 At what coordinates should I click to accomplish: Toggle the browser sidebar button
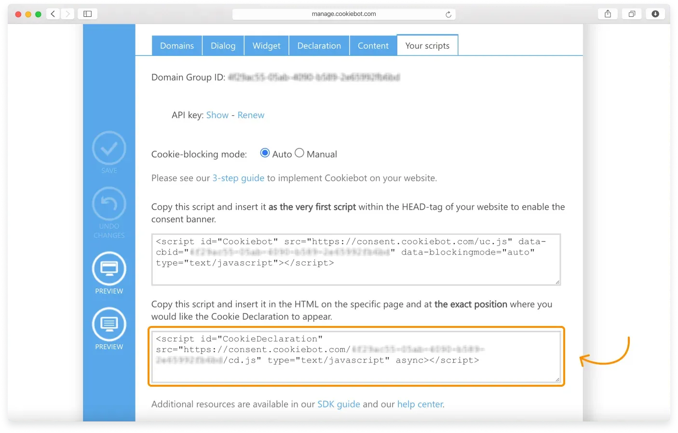pos(88,14)
